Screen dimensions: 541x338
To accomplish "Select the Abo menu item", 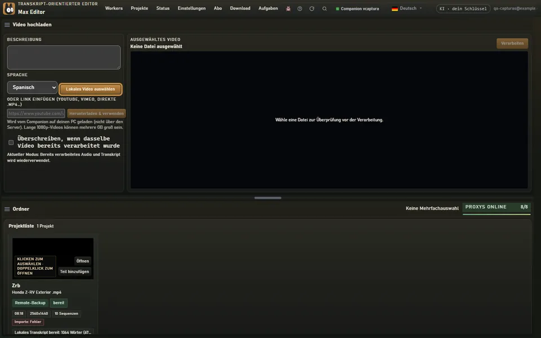I will pos(218,8).
